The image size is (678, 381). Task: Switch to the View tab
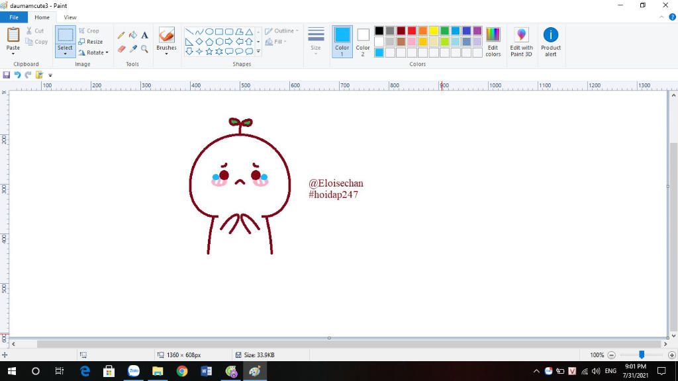(x=70, y=17)
